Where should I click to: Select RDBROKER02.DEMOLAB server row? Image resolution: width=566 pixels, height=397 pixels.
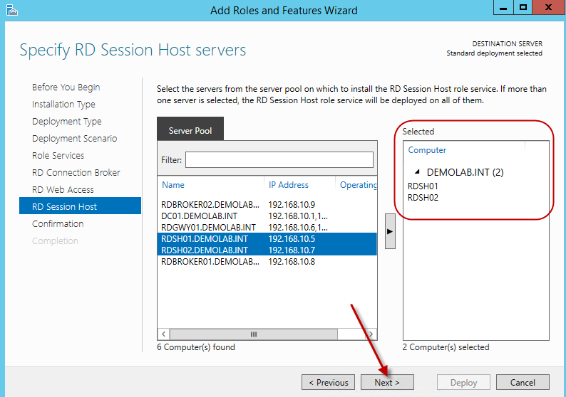click(x=212, y=204)
